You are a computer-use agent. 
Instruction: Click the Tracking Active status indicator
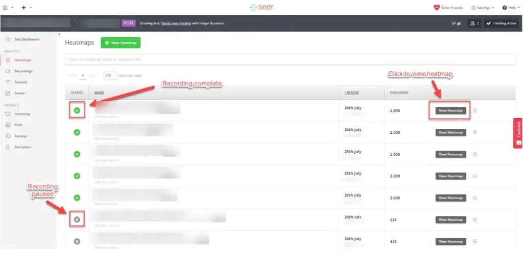(x=501, y=23)
